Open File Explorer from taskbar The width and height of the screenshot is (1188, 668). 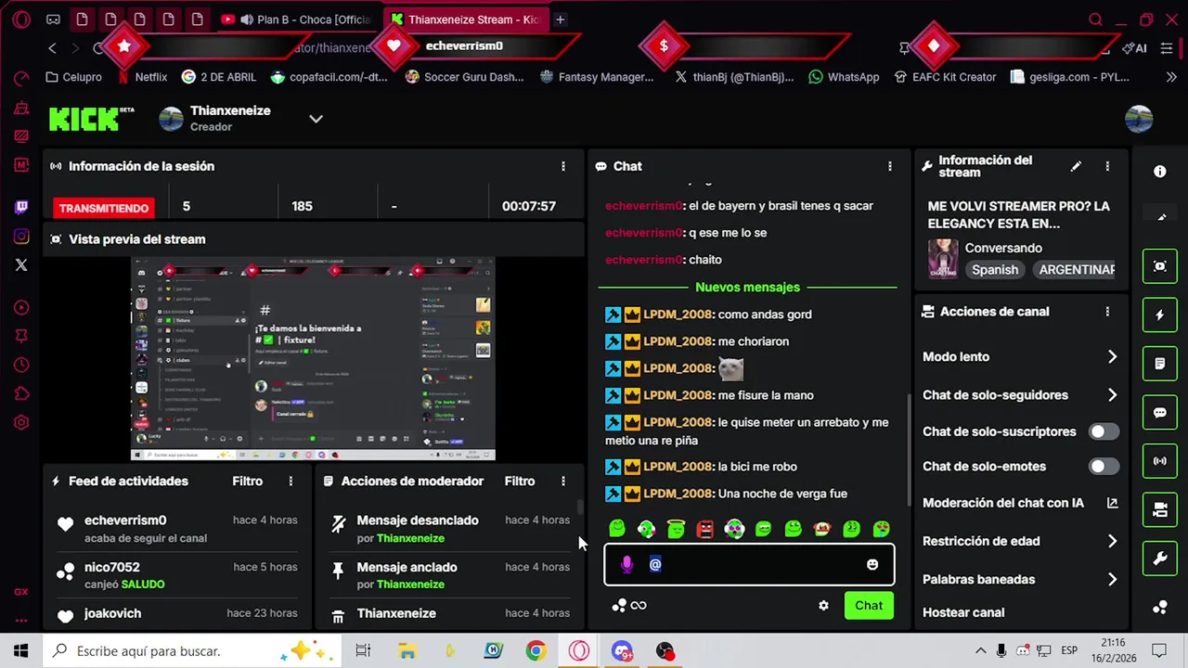(407, 651)
